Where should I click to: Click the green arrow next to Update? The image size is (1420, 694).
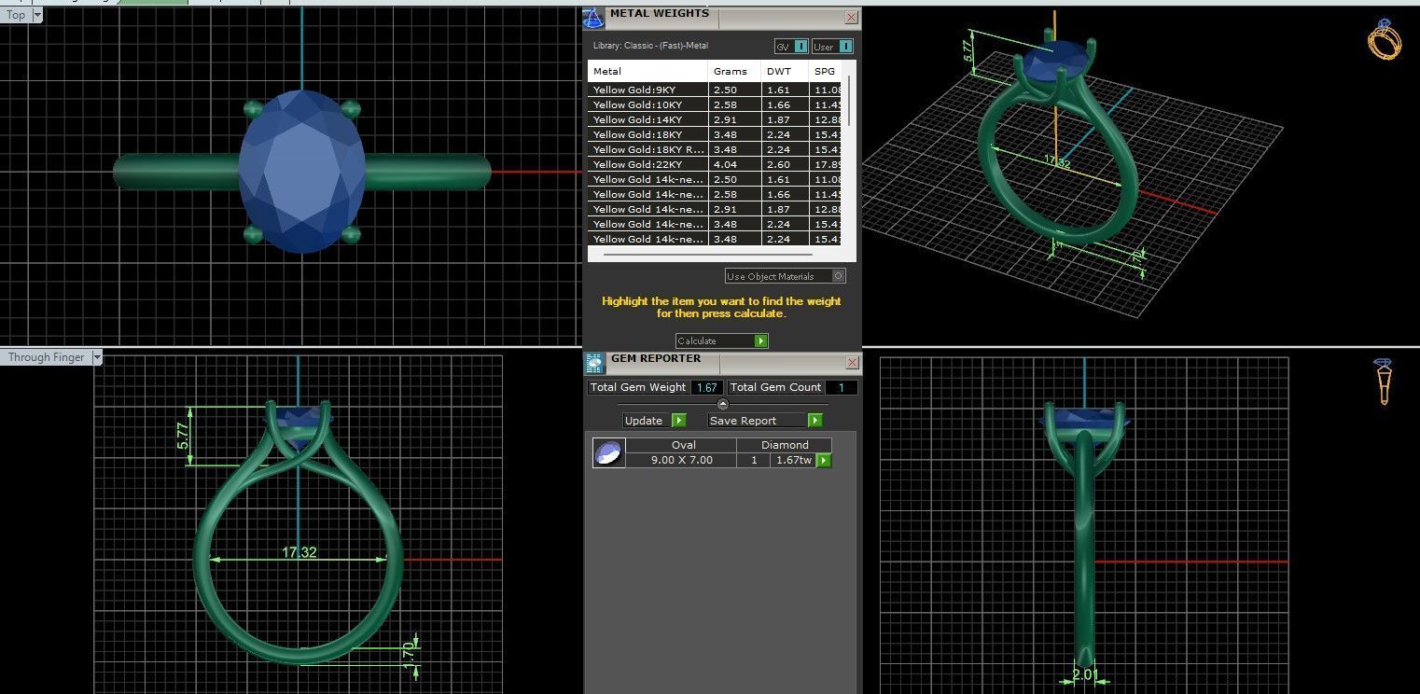click(678, 421)
